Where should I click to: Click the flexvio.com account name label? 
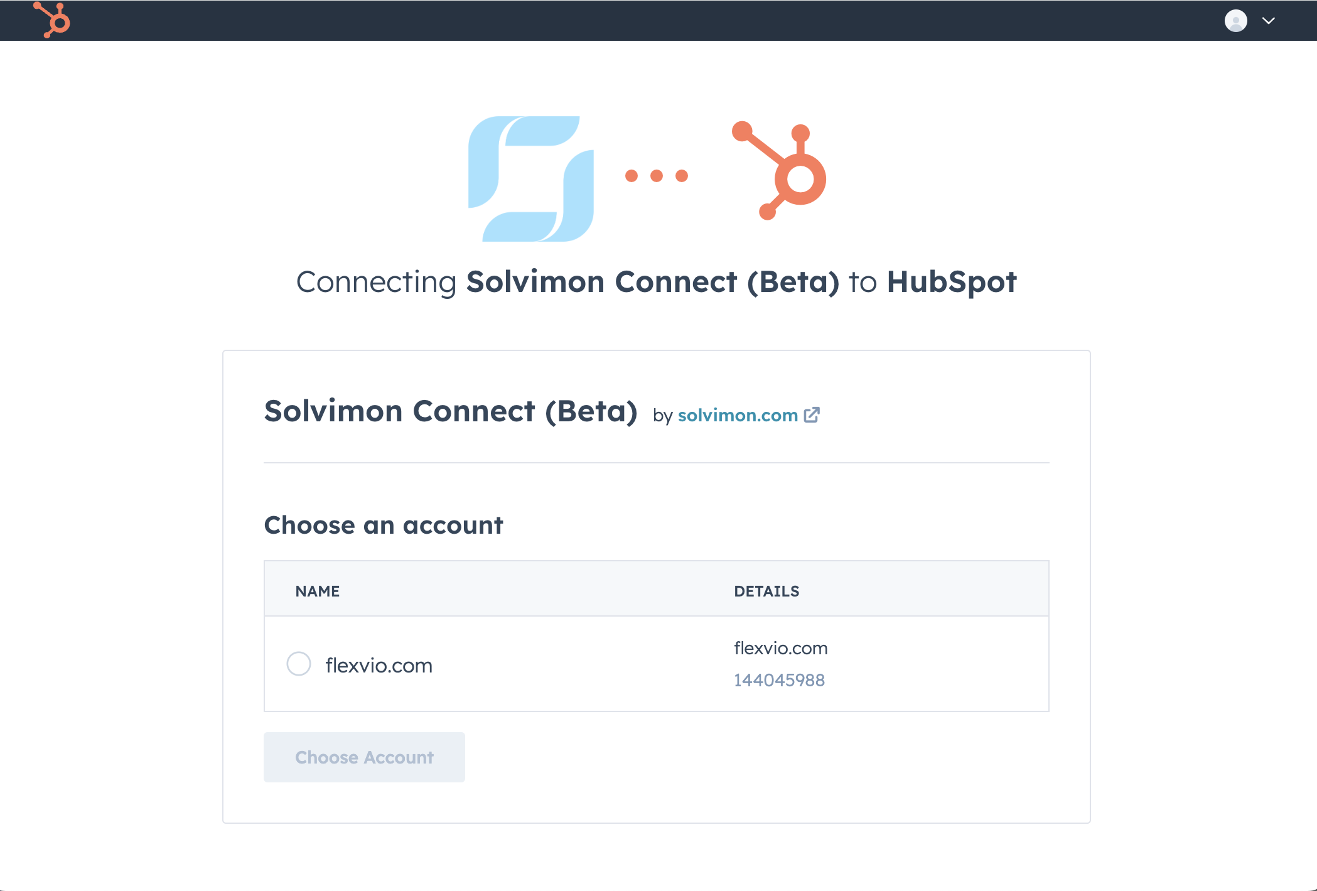pos(379,666)
